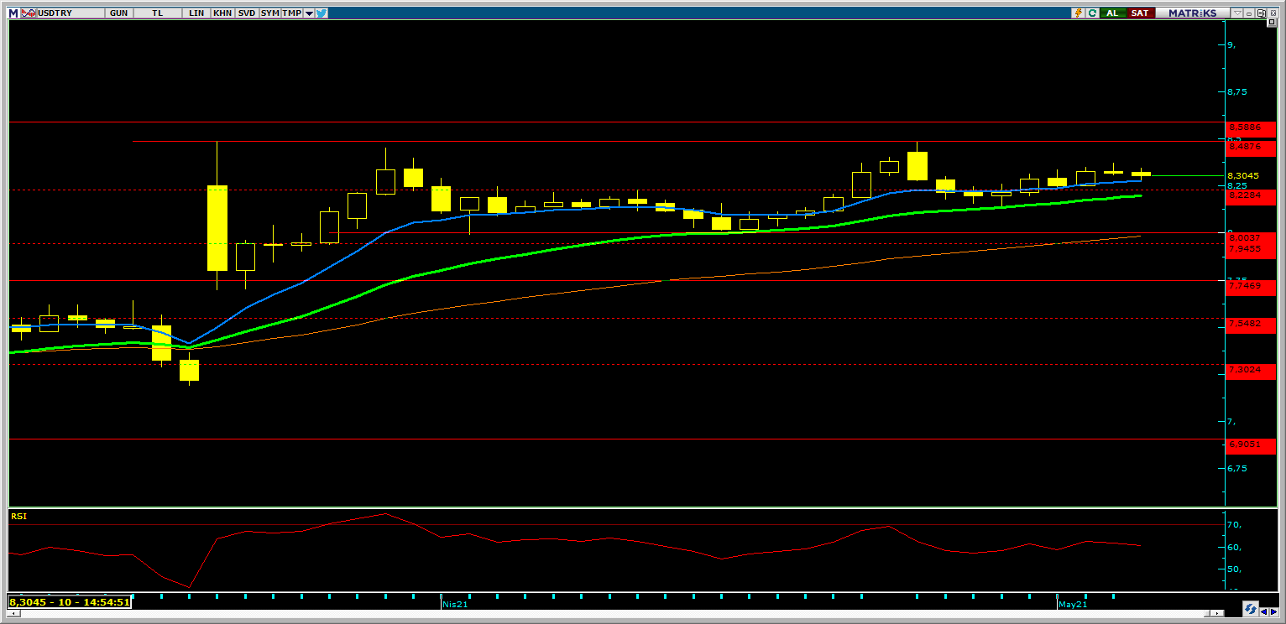Open the TMP template button
Viewport: 1286px width, 624px height.
(x=291, y=13)
